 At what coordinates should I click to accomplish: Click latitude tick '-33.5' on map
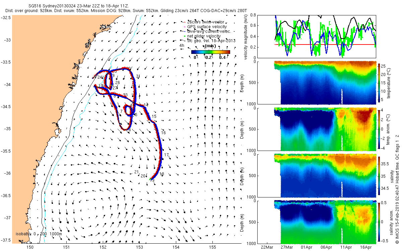pos(6,62)
